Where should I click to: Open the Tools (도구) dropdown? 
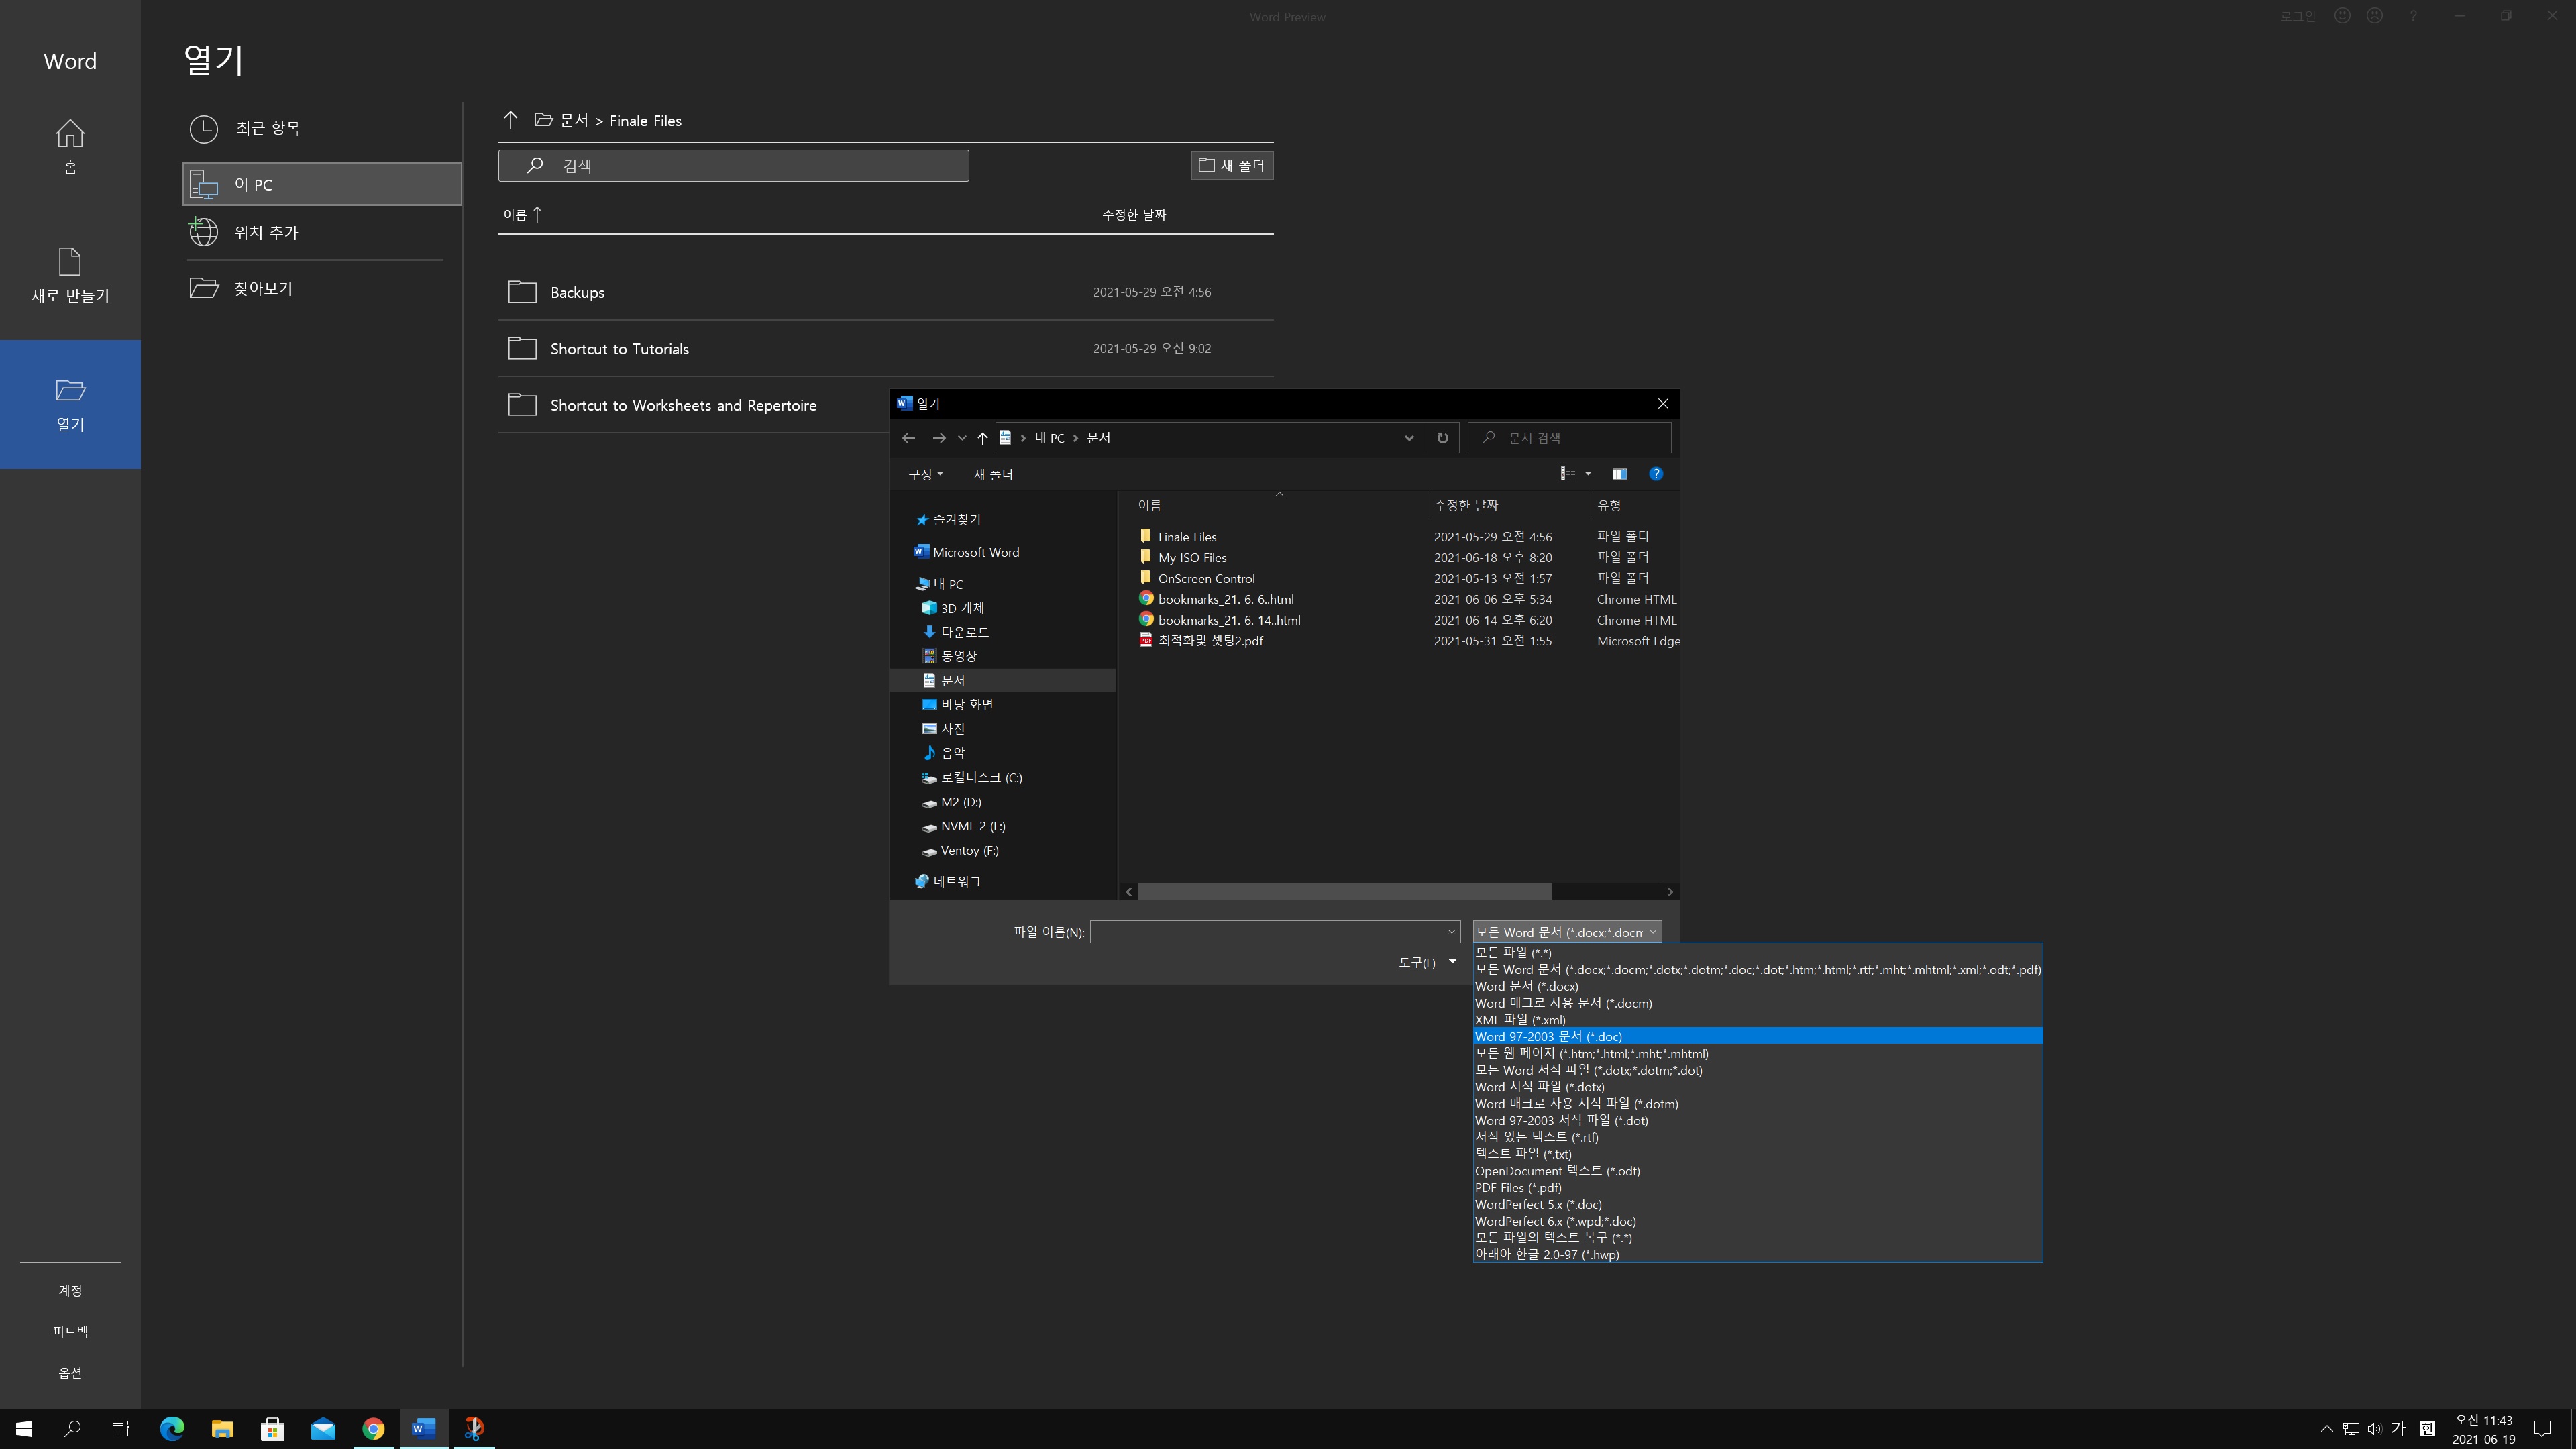pos(1427,962)
